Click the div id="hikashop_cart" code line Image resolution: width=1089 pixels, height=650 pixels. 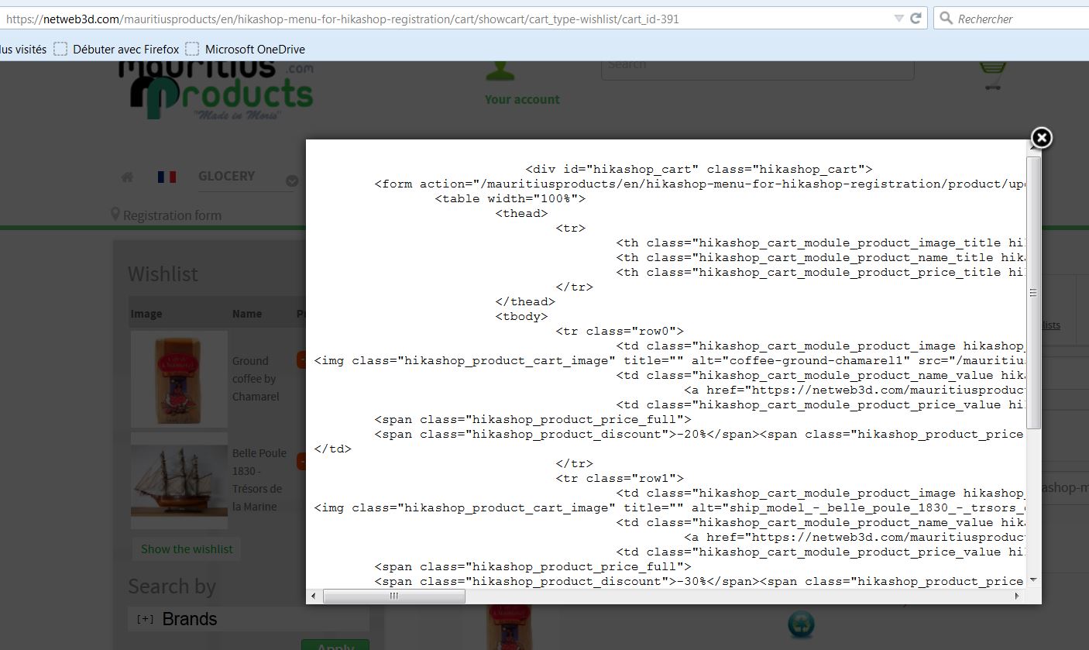coord(699,169)
